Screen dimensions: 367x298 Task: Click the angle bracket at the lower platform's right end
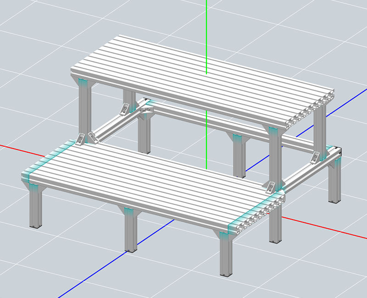point(271,186)
